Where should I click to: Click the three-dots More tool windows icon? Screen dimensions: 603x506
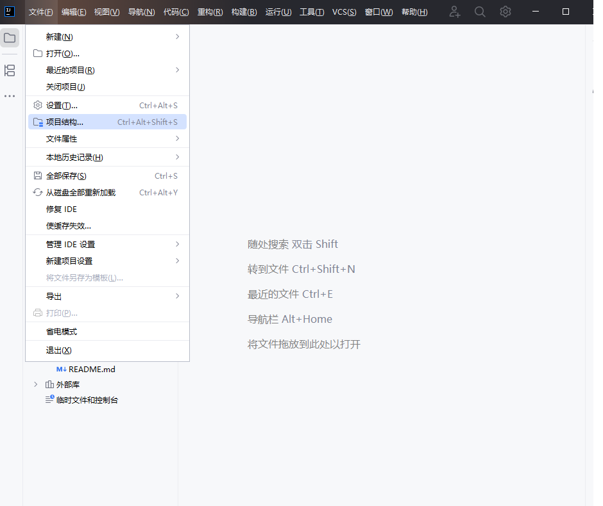(x=10, y=96)
